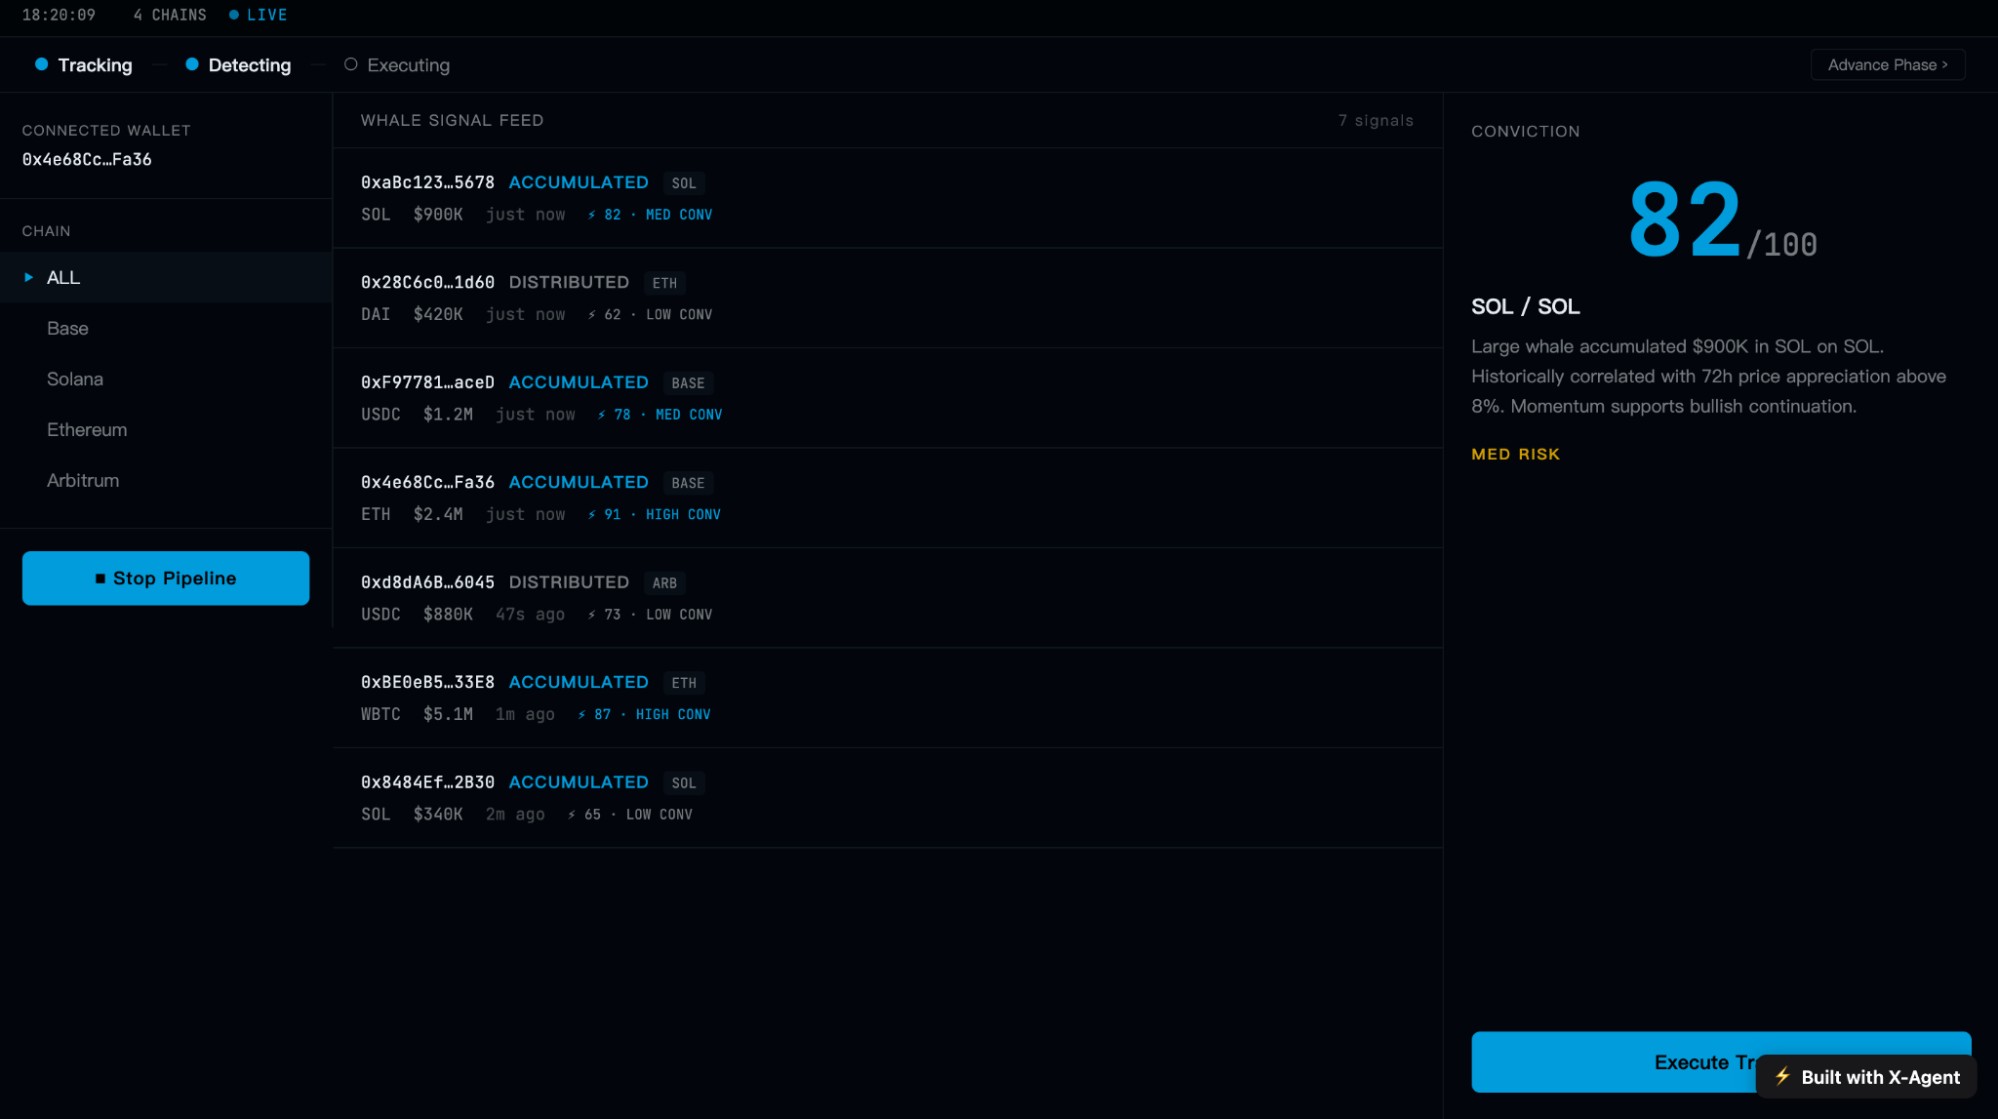
Task: Click the LIVE status indicator
Action: pos(259,15)
